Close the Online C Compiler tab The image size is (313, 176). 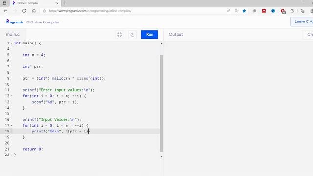coord(57,3)
